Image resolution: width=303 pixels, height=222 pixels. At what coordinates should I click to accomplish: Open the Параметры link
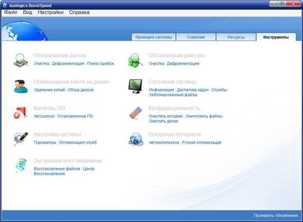45,142
